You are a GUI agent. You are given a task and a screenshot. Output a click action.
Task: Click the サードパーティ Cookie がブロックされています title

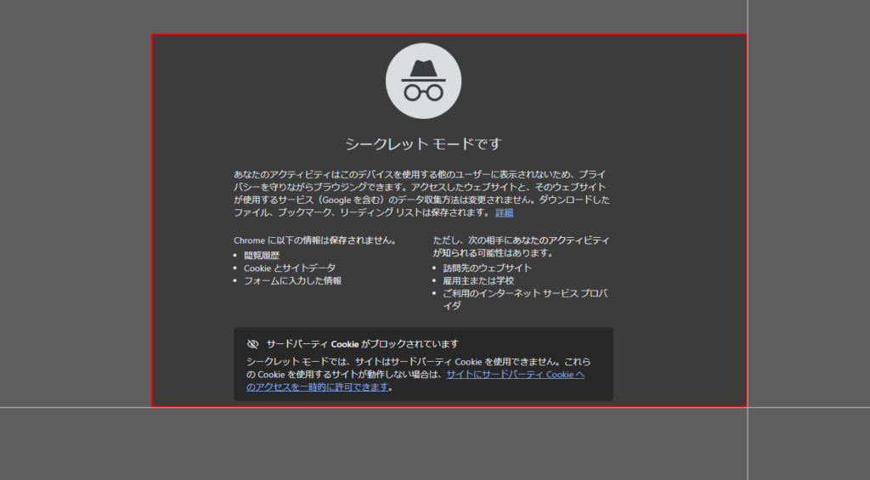coord(362,344)
